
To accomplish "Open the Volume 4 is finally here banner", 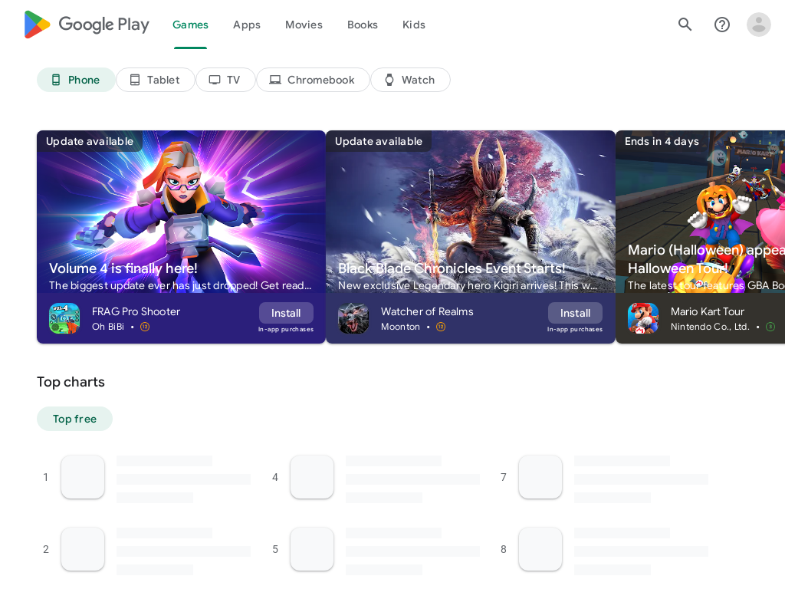I will click(x=181, y=212).
